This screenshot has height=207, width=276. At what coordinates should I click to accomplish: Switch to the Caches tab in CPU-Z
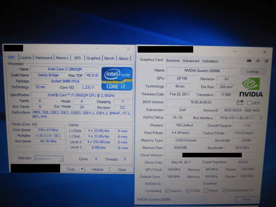point(26,58)
